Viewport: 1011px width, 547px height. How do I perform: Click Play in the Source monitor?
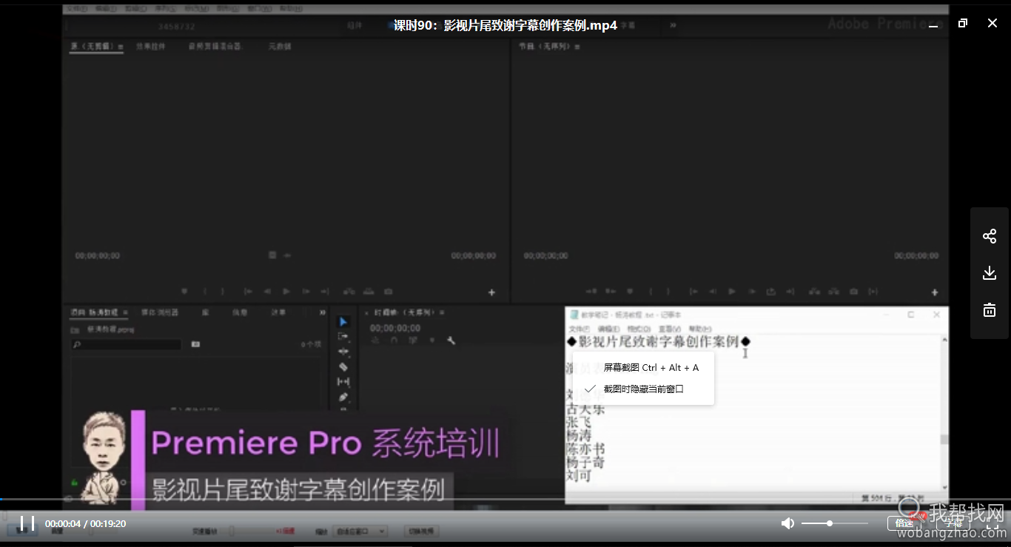(x=286, y=292)
